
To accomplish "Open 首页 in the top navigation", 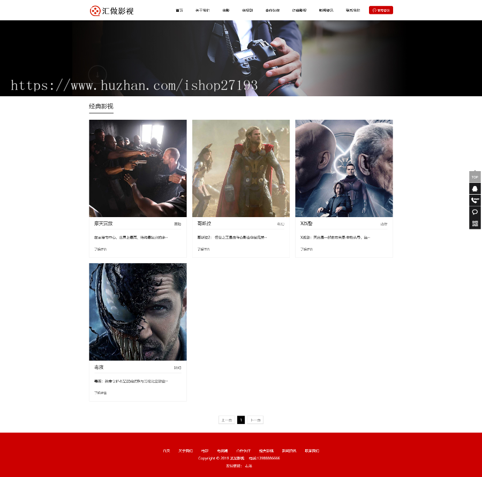I will point(179,11).
